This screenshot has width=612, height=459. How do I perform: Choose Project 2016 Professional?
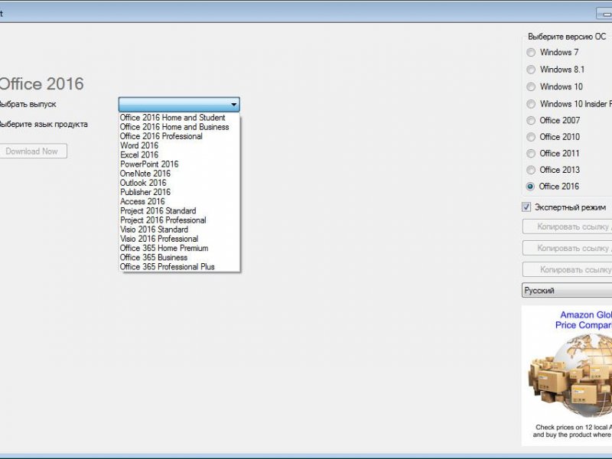(179, 220)
